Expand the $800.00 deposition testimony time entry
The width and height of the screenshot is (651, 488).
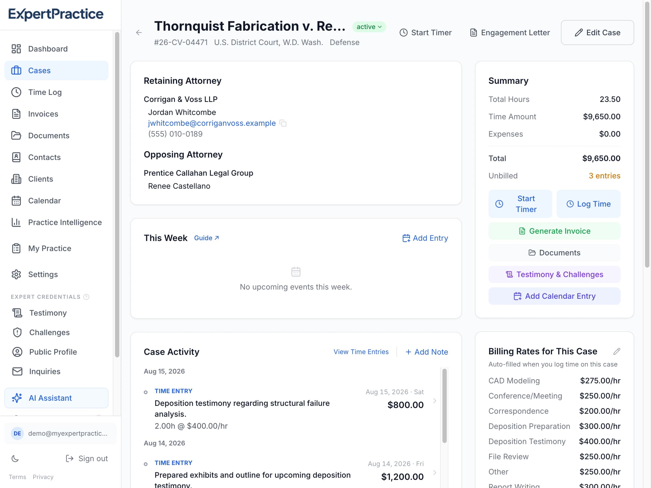(x=435, y=401)
